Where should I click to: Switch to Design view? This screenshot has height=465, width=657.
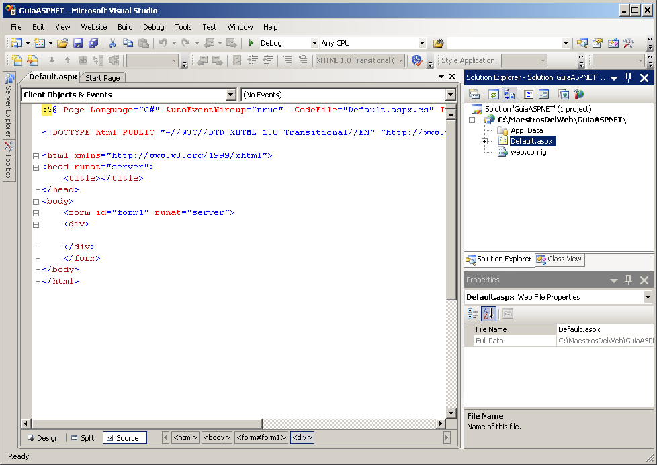tap(43, 438)
